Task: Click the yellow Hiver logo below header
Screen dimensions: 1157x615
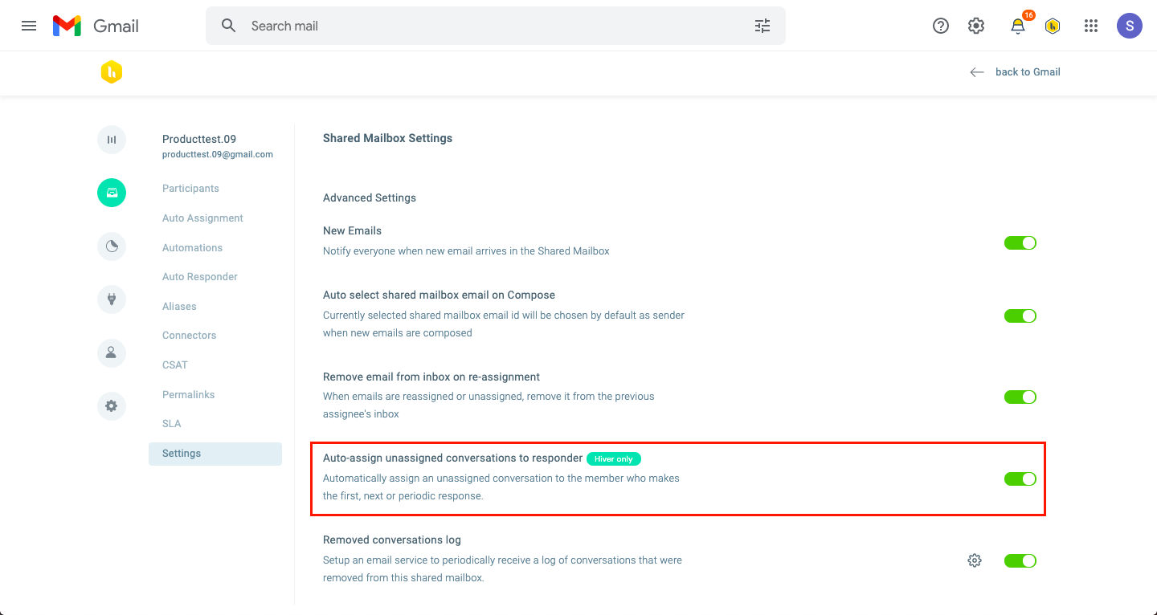Action: (x=112, y=72)
